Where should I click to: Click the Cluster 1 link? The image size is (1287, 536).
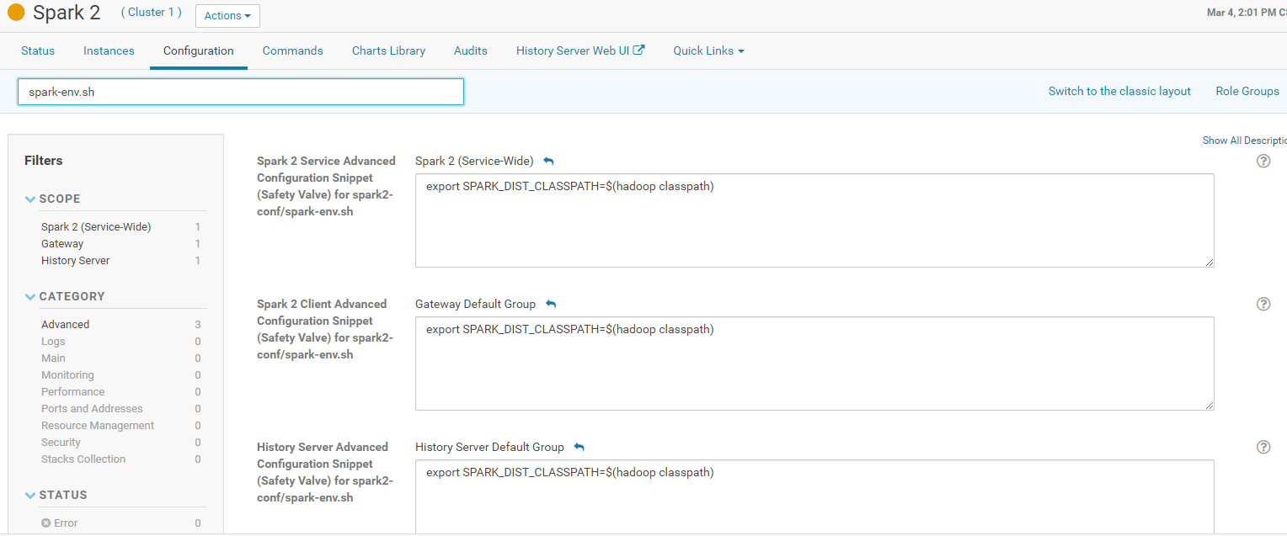click(x=152, y=13)
